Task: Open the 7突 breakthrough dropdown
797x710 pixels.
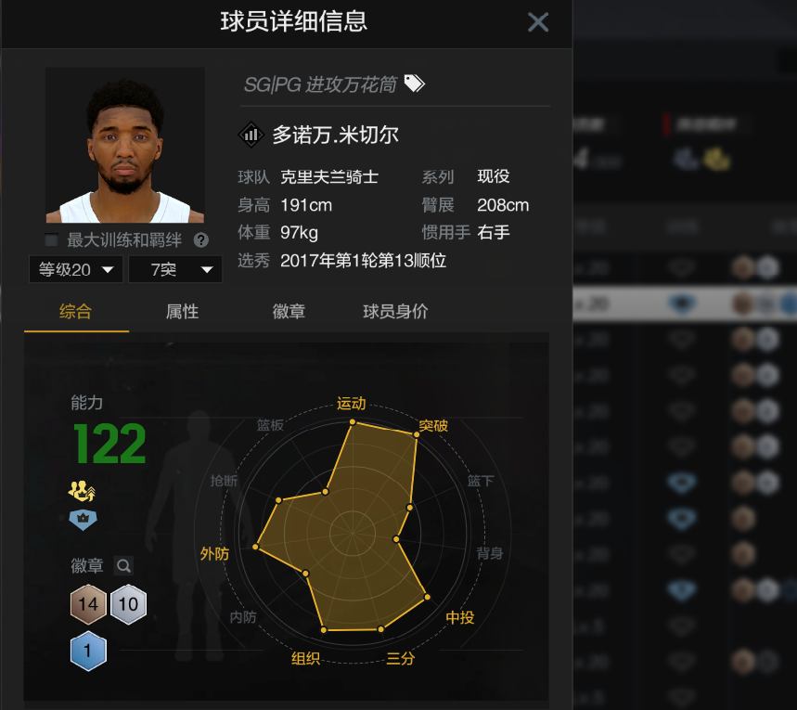Action: coord(175,269)
